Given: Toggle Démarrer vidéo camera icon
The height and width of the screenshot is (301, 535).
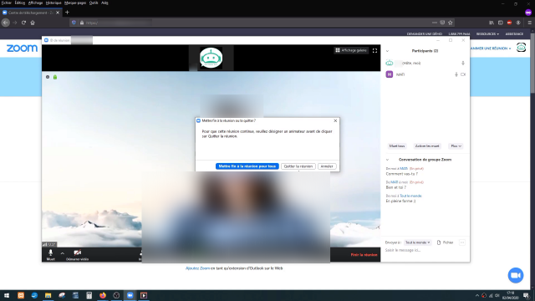Looking at the screenshot, I should (78, 253).
